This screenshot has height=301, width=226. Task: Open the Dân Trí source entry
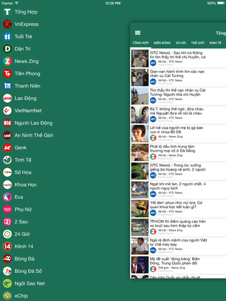pyautogui.click(x=23, y=49)
